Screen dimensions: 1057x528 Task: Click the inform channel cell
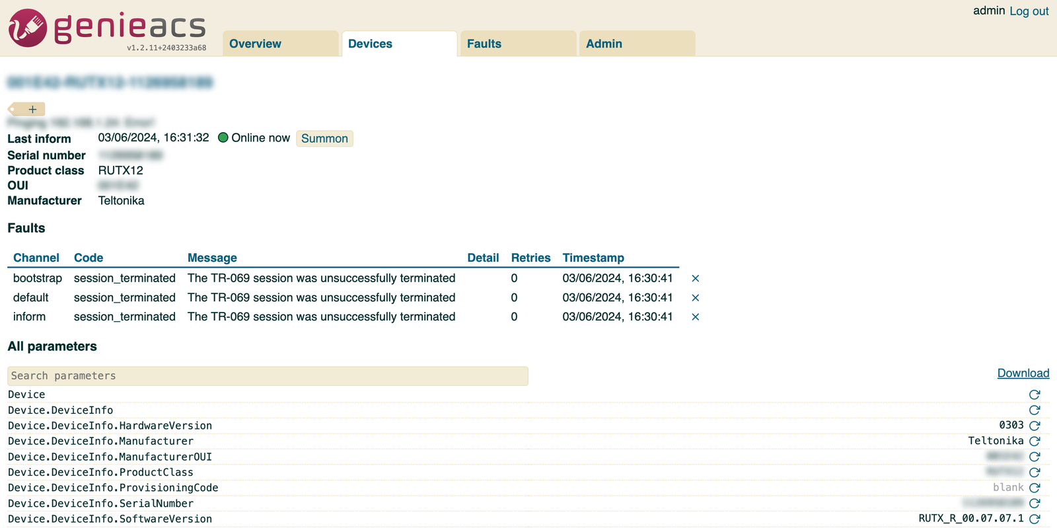(30, 317)
